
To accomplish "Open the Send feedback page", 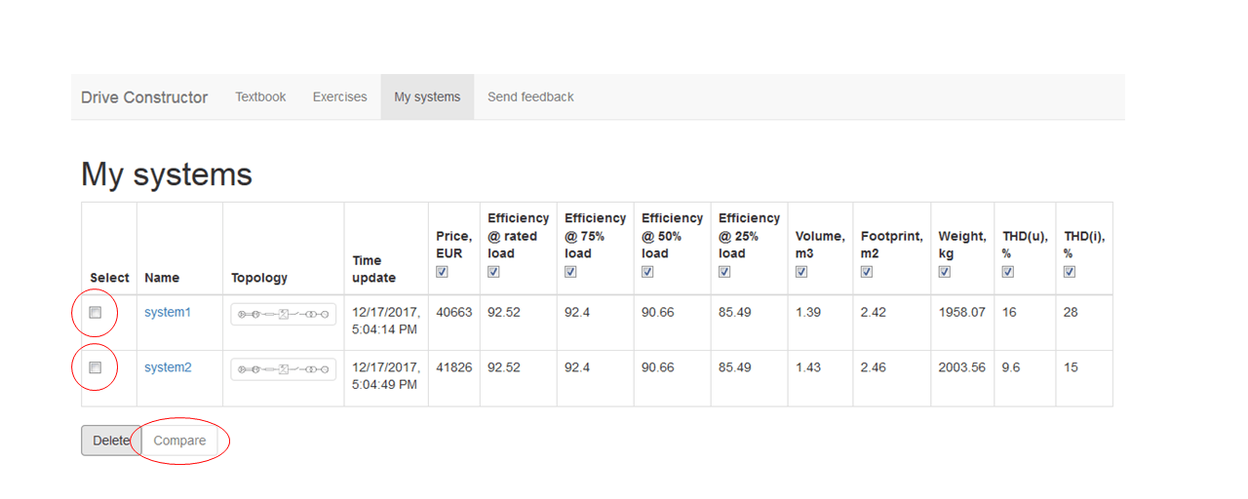I will [530, 97].
